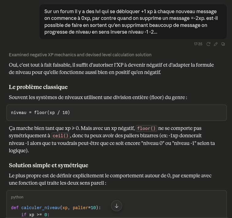Expand the 'Examined negative XP mechanics' thinking summary
232x218 pixels.
[x=80, y=55]
